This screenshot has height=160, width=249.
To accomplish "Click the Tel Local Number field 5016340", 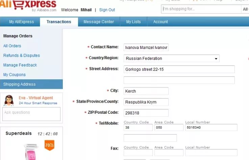I will (x=211, y=128).
